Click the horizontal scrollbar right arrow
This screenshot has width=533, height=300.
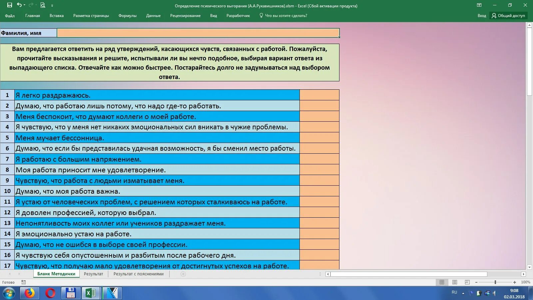523,274
